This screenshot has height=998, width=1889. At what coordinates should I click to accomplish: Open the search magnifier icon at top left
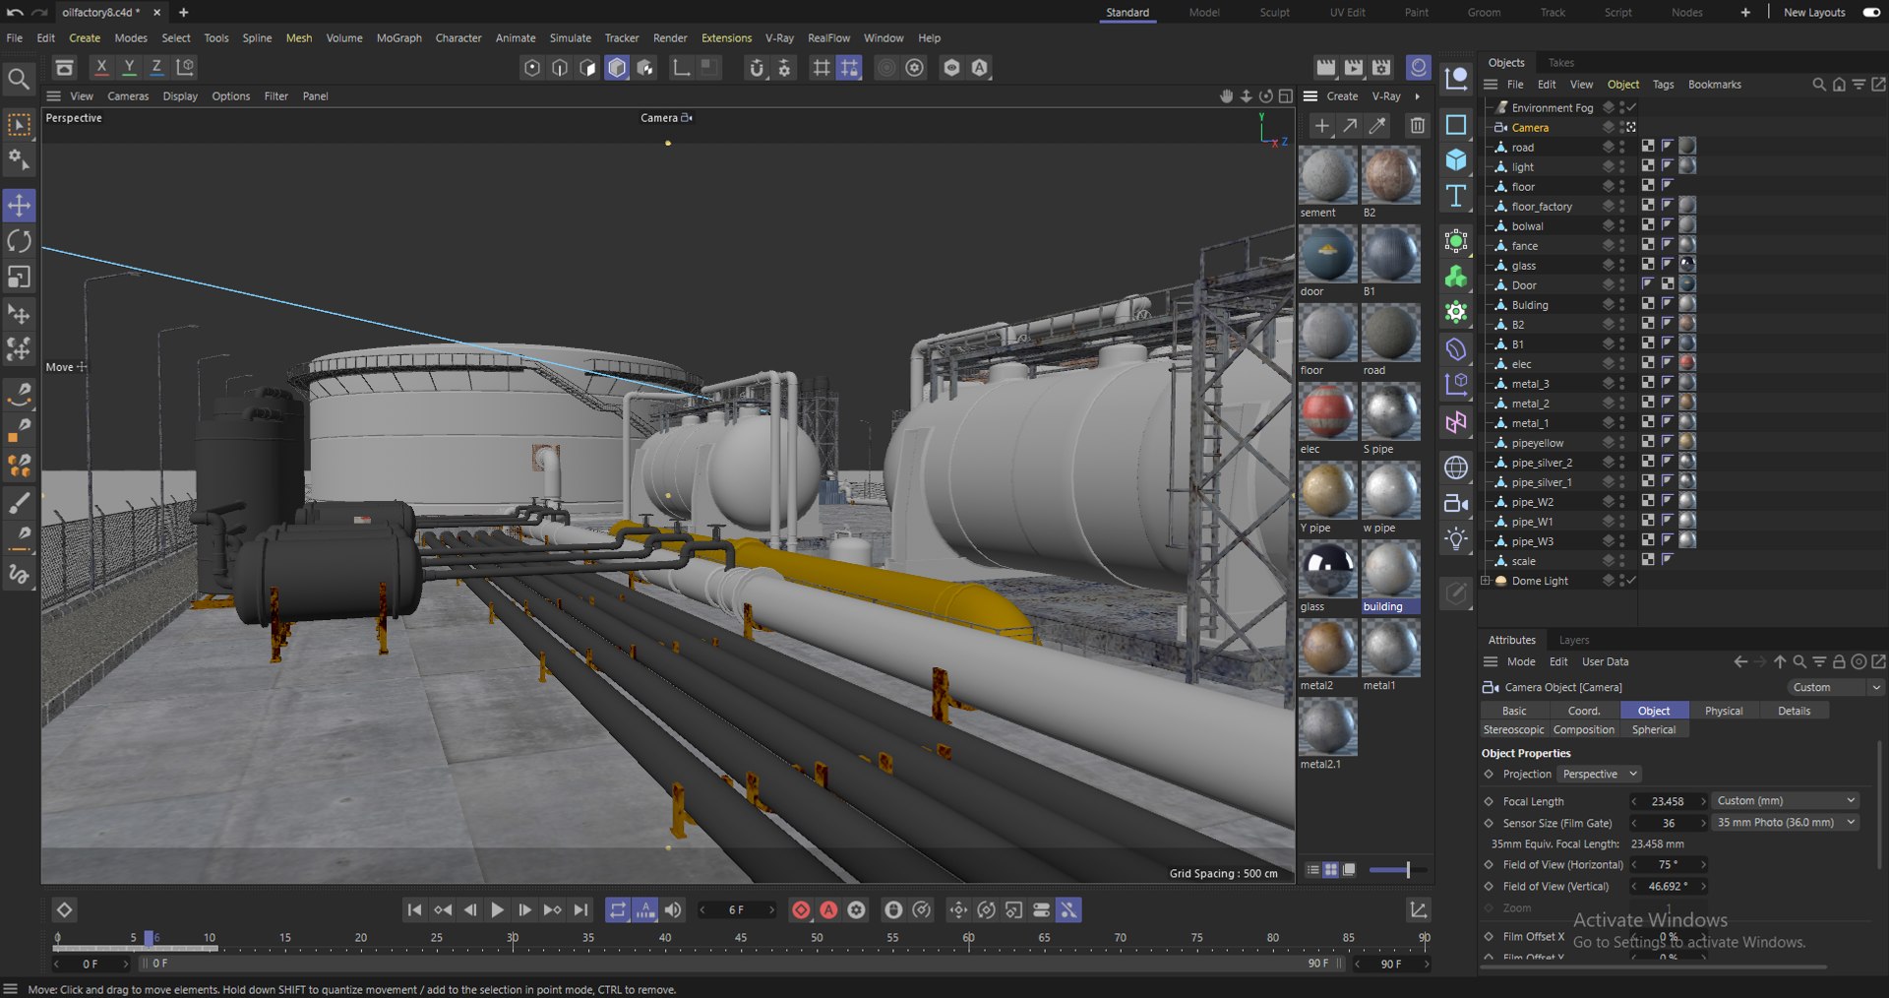pos(19,79)
